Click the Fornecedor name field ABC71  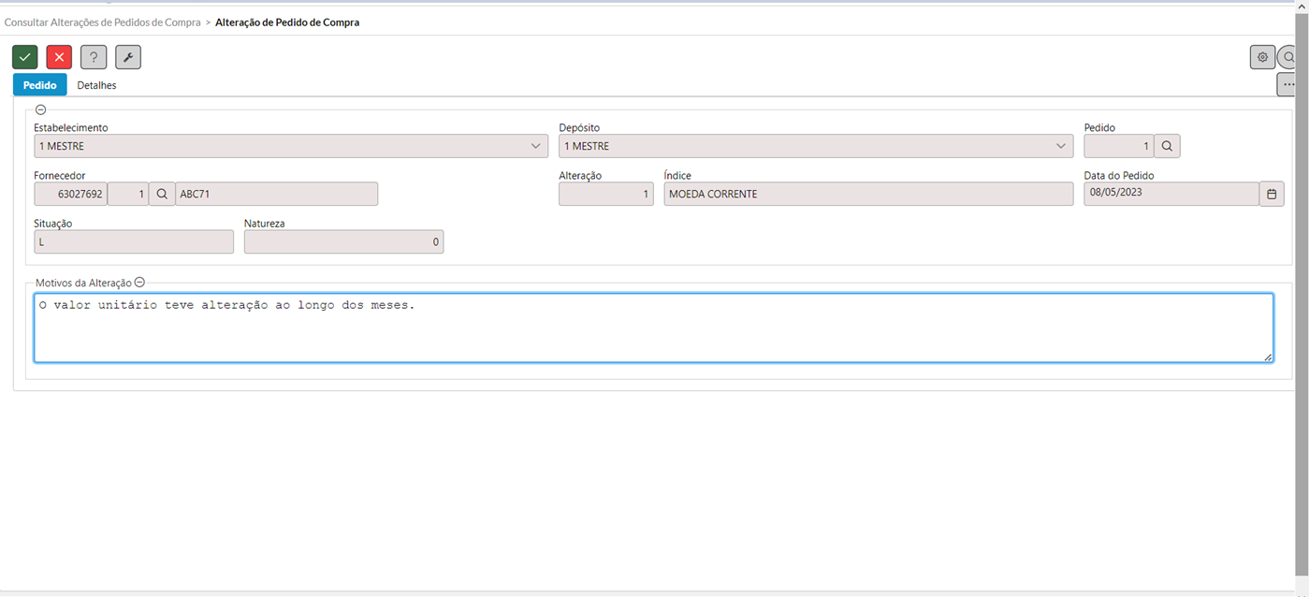[x=276, y=194]
